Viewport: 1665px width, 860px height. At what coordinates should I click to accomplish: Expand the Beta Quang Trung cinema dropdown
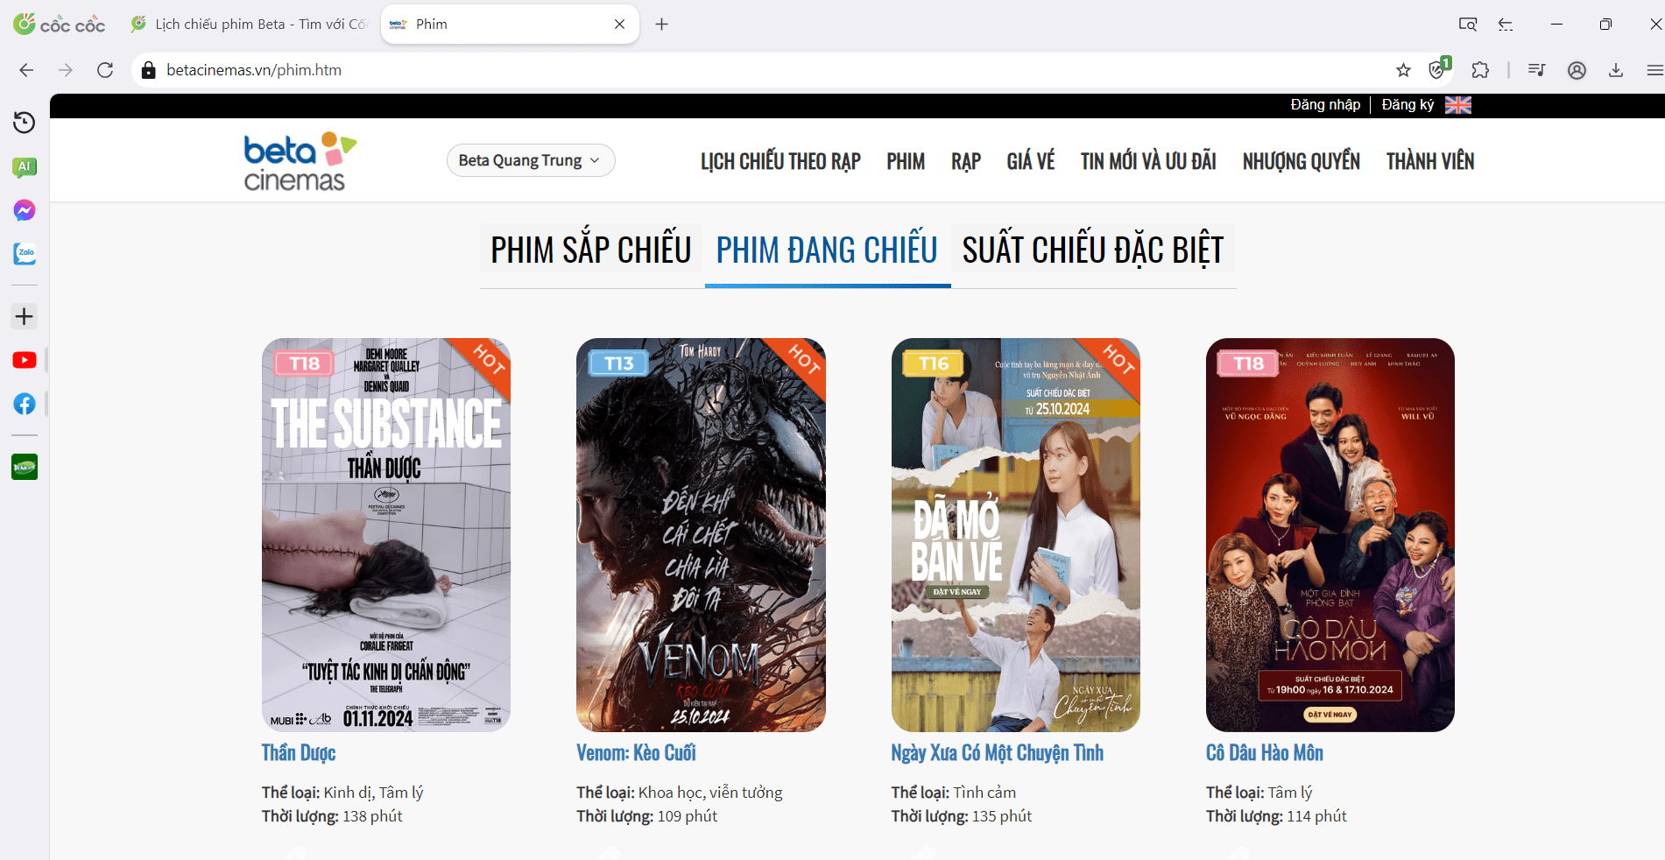(530, 160)
